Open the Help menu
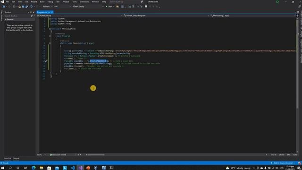The image size is (302, 170). point(104,2)
